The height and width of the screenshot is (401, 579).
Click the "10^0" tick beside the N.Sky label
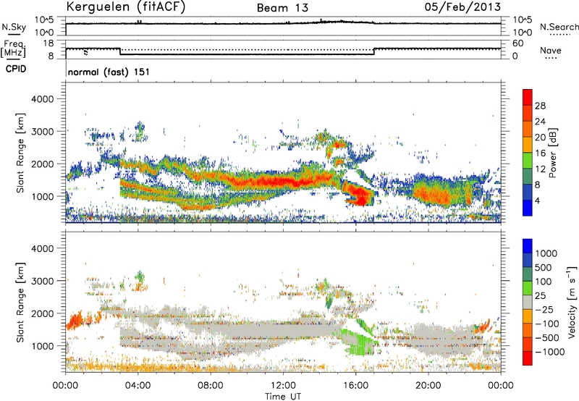coord(44,33)
